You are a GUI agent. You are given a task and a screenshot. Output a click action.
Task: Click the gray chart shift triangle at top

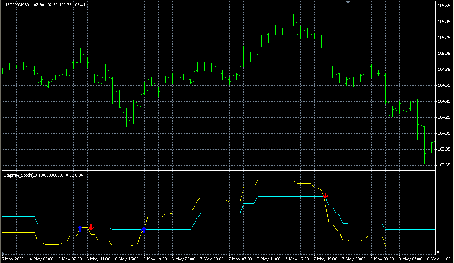348,3
